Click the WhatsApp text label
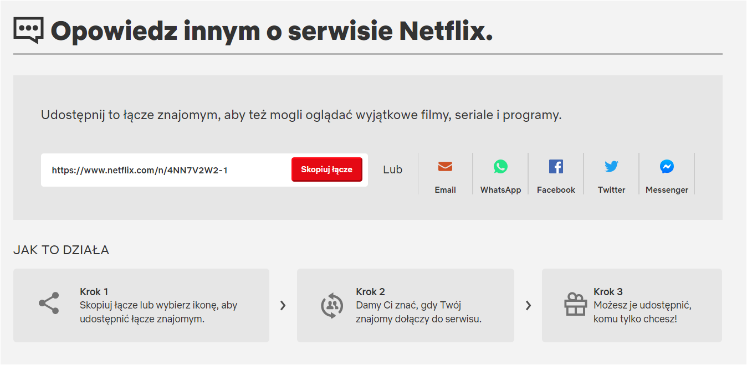The width and height of the screenshot is (747, 365). pos(500,190)
